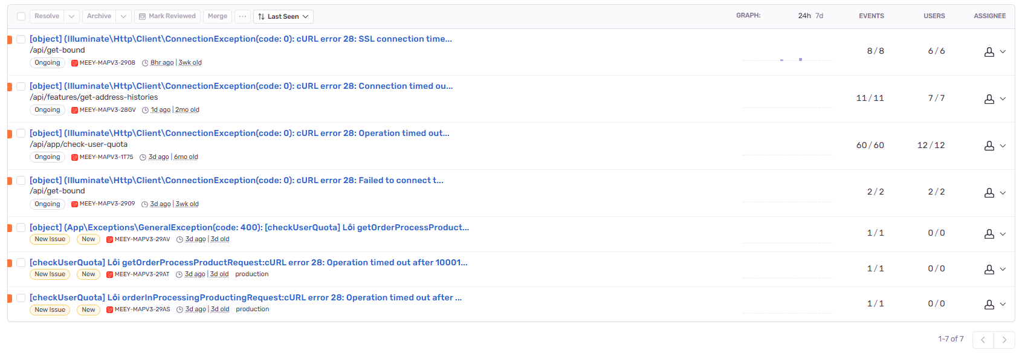Open the Last Seen sort dropdown

click(x=283, y=16)
